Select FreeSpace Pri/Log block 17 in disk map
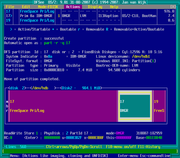This screenshot has width=180, height=158. tap(62, 106)
